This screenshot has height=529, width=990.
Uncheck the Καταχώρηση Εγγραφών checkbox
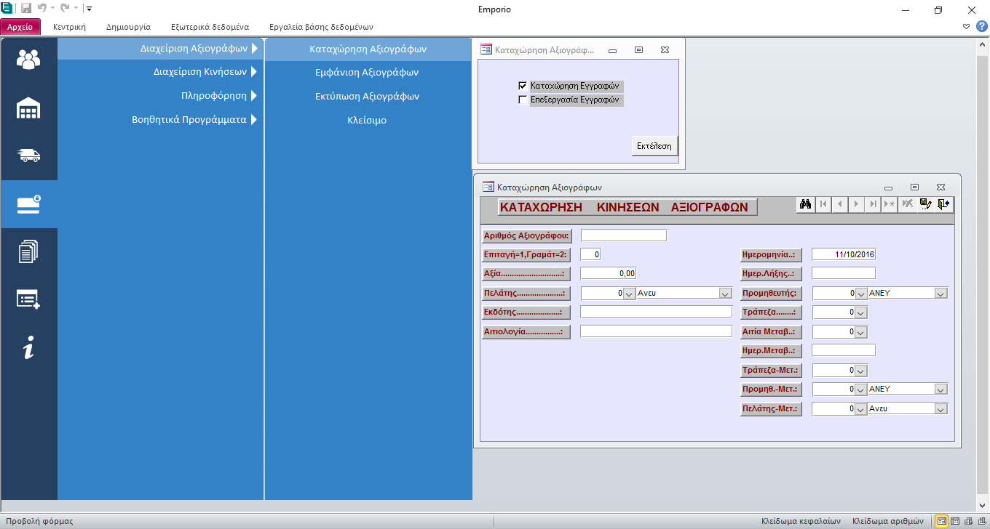click(522, 86)
